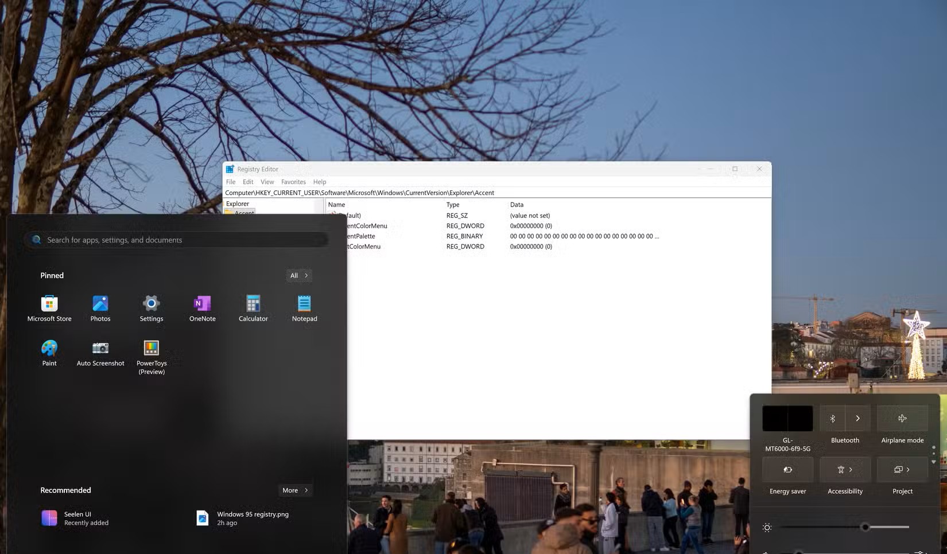The height and width of the screenshot is (554, 947).
Task: Toggle Bluetooth in quick settings
Action: (832, 418)
